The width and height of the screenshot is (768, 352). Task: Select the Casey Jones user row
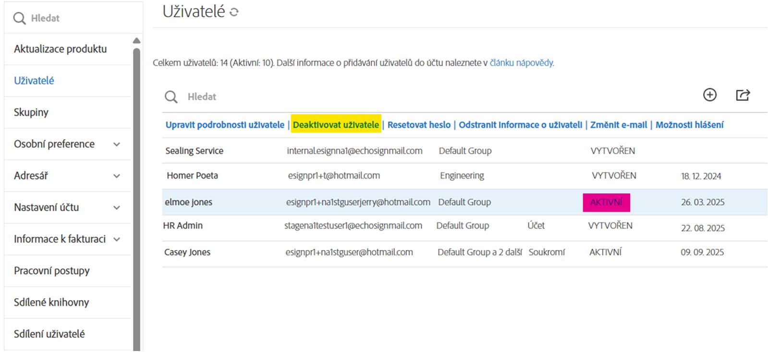click(x=187, y=253)
